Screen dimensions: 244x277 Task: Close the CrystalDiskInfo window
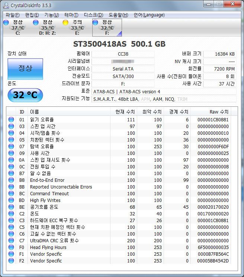coord(232,4)
